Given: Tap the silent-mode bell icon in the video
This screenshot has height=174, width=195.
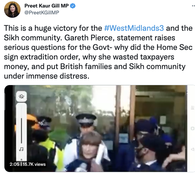Looking at the screenshot, I should 22,96.
